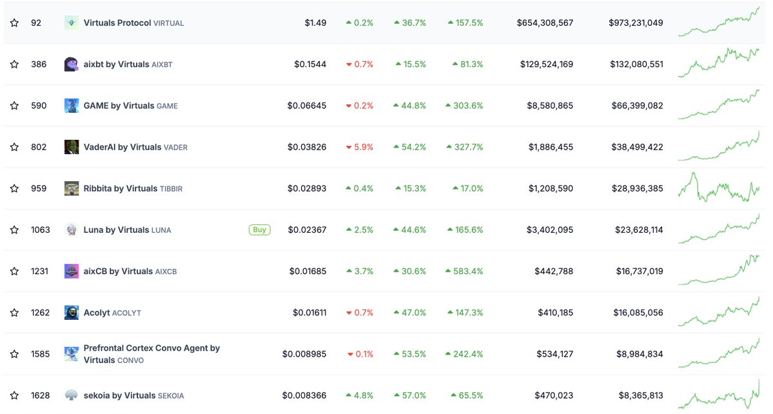Click the Ribbita 7-day sparkline chart
This screenshot has width=773, height=414.
(718, 188)
